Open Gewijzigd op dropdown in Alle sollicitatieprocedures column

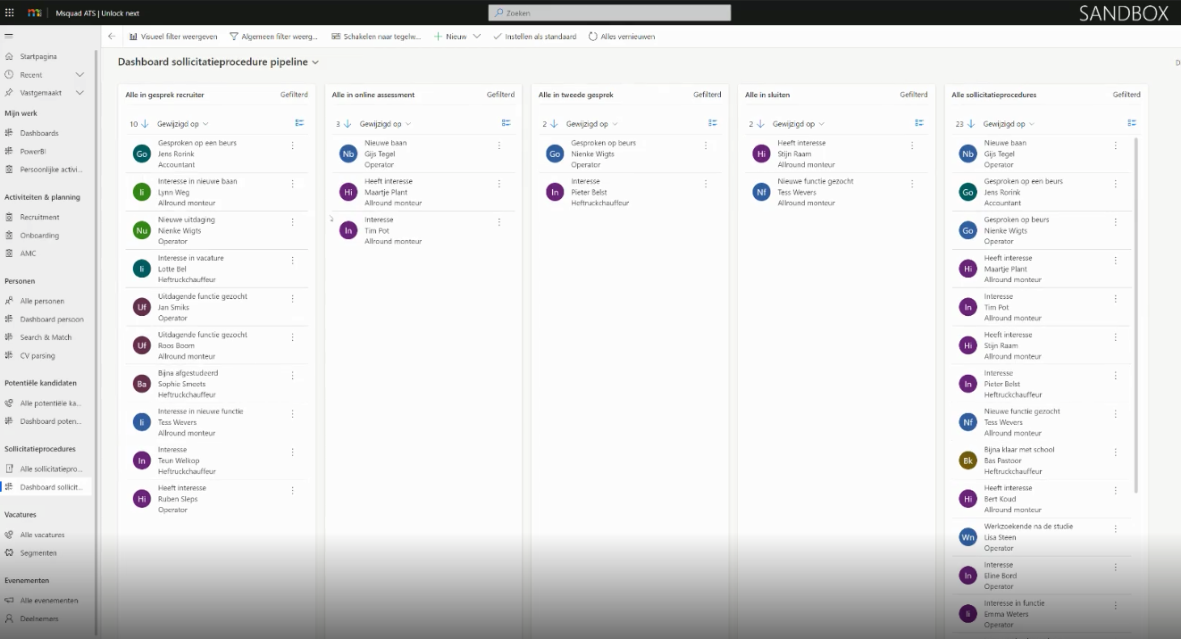1009,124
